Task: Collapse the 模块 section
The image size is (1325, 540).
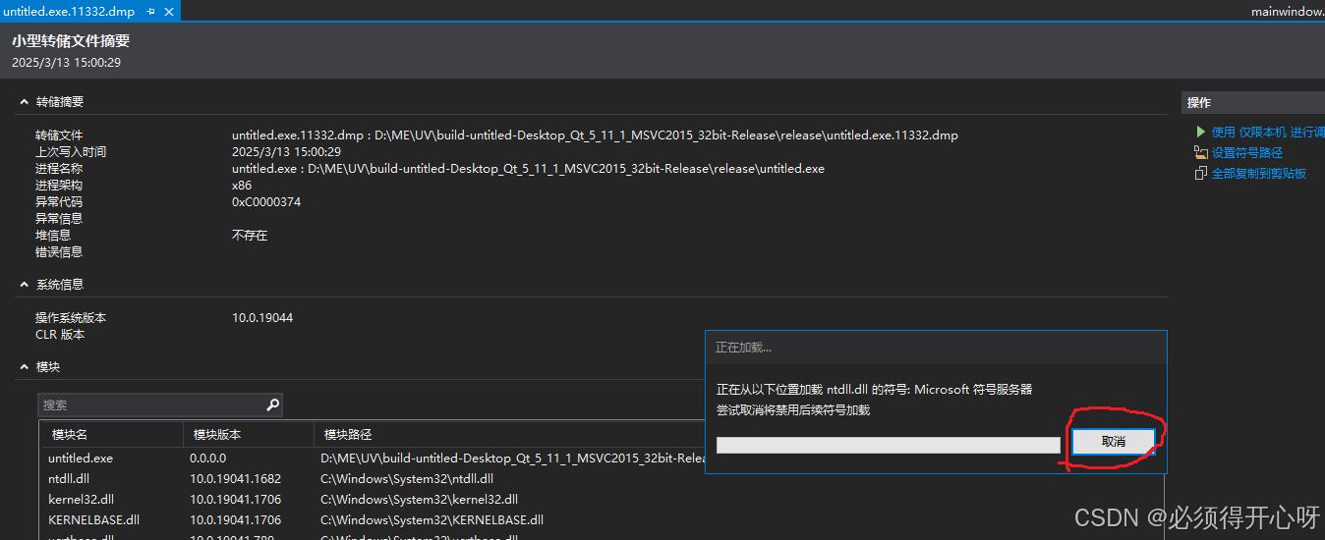Action: tap(24, 367)
